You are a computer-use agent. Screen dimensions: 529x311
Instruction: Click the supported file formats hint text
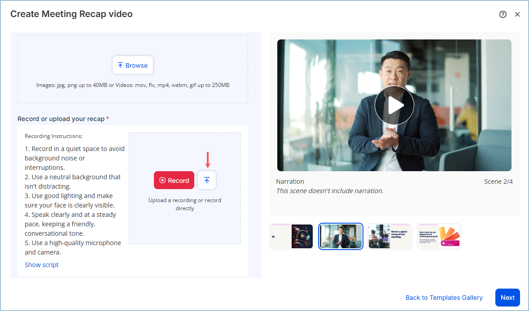click(x=133, y=85)
